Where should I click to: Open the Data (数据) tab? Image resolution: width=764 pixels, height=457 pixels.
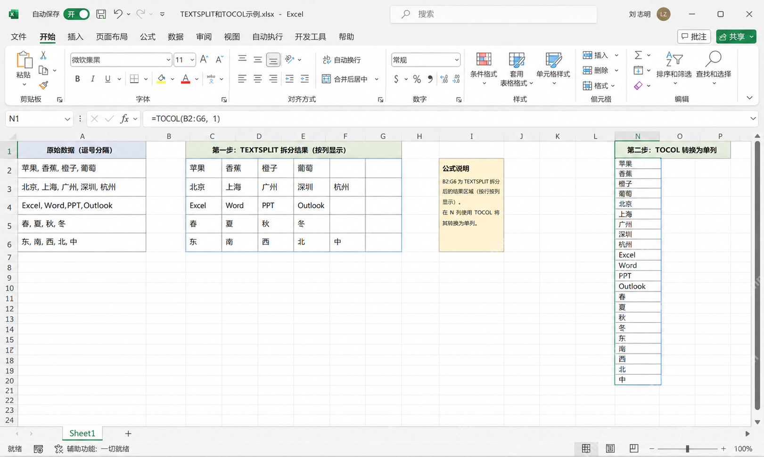(x=176, y=37)
